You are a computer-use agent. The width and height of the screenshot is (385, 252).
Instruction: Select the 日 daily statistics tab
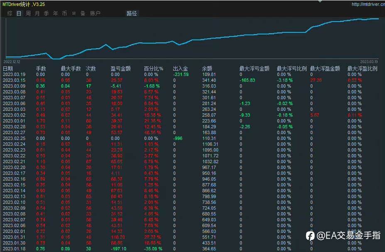(x=19, y=13)
